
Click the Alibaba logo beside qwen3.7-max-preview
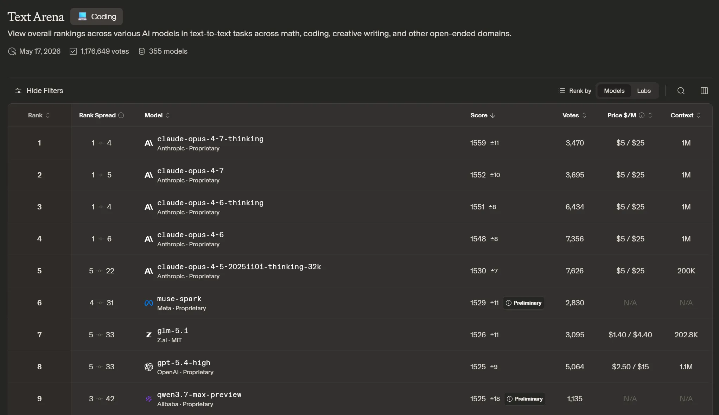[x=149, y=399]
